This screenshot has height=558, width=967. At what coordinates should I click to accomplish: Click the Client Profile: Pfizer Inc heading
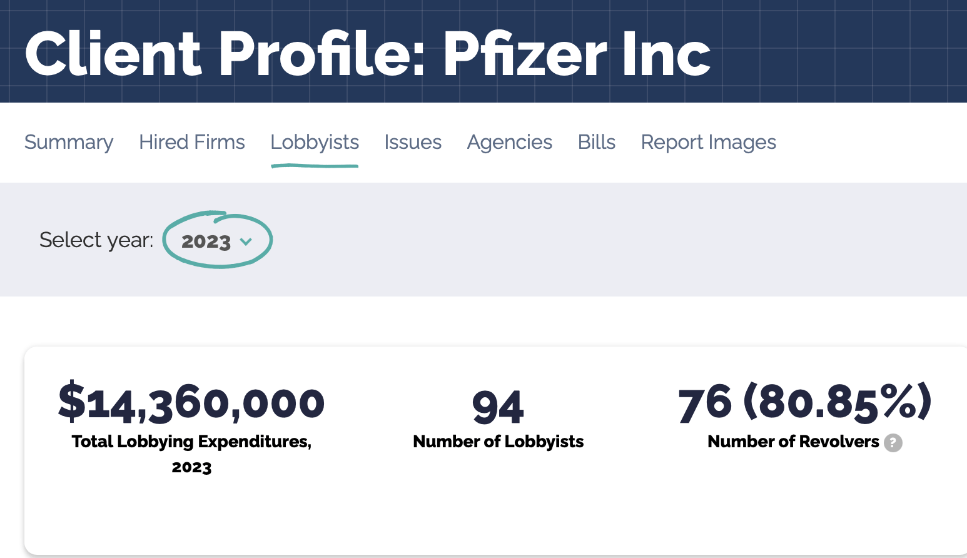click(x=368, y=54)
